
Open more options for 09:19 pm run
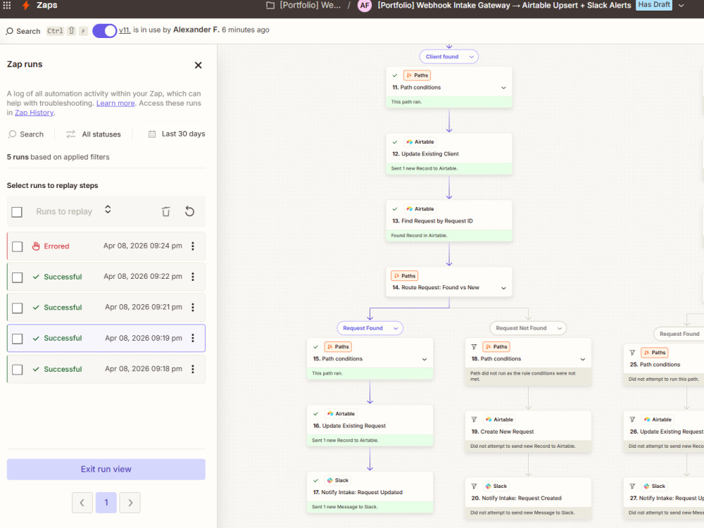click(x=193, y=338)
